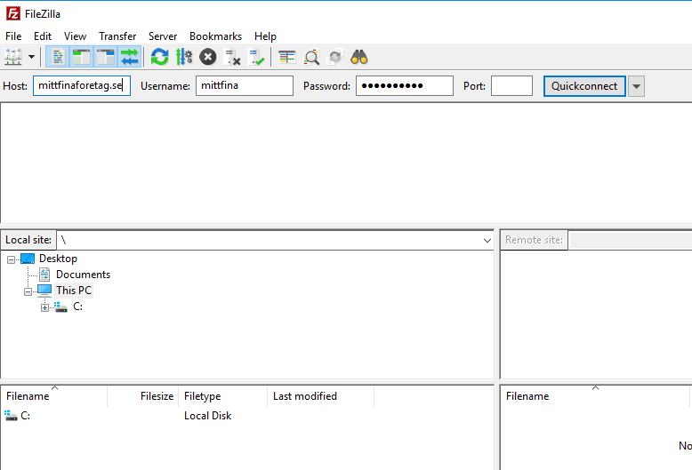Click the Host input field

[x=82, y=85]
